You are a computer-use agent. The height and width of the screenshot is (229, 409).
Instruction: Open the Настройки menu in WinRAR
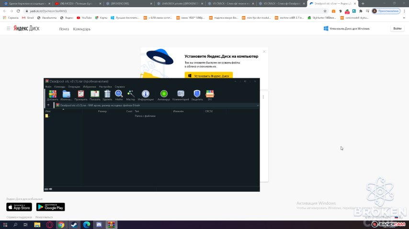105,87
